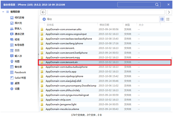Select 桌面 desktop in sidebar
The width and height of the screenshot is (173, 118).
click(x=15, y=83)
